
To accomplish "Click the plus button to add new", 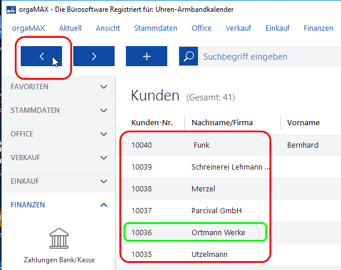I will click(x=147, y=56).
